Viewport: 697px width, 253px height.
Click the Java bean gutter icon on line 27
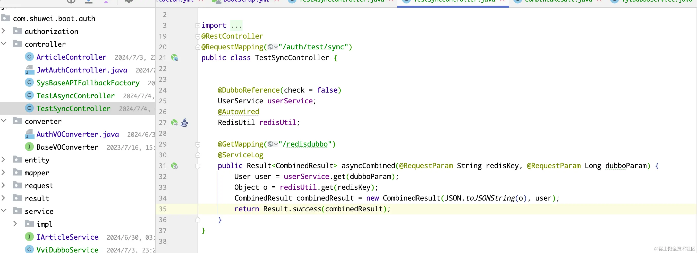tap(184, 122)
